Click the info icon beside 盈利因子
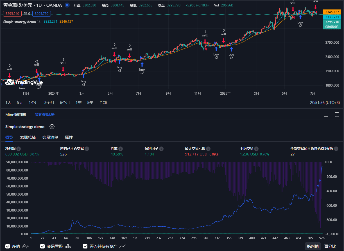344x251 pixels. pos(161,149)
